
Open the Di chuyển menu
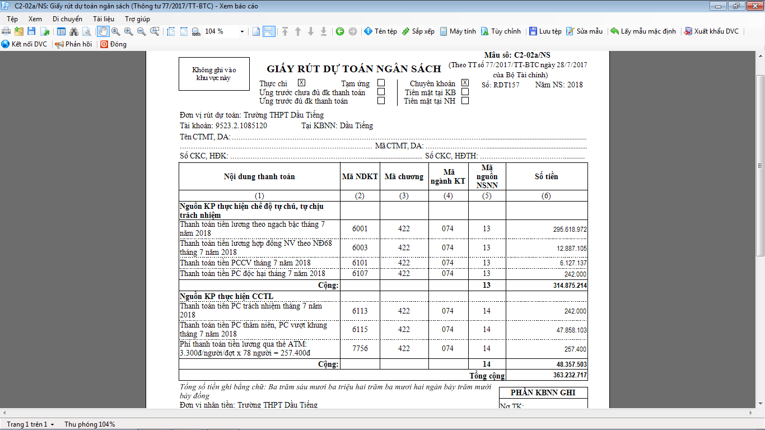pos(67,19)
